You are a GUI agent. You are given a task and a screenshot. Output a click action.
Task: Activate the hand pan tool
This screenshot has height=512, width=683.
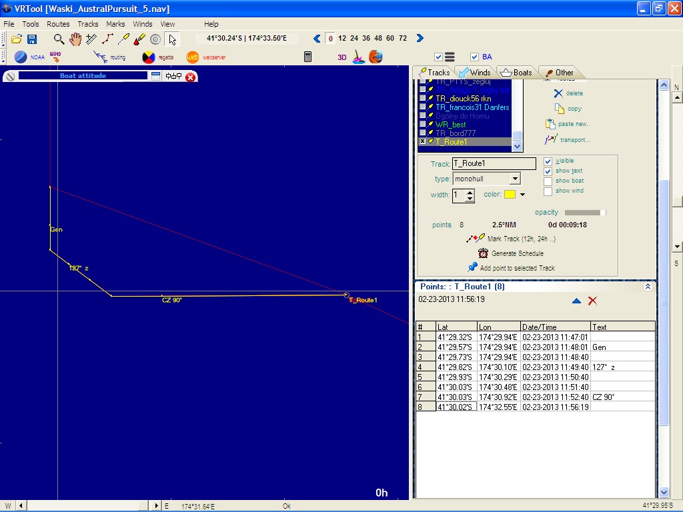coord(75,39)
